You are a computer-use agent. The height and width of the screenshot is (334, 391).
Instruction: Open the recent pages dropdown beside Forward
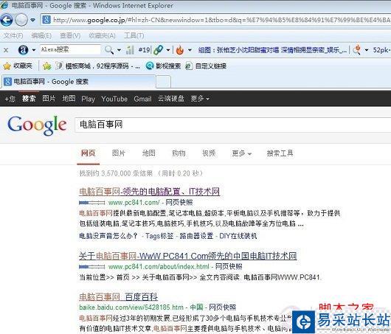(32, 20)
